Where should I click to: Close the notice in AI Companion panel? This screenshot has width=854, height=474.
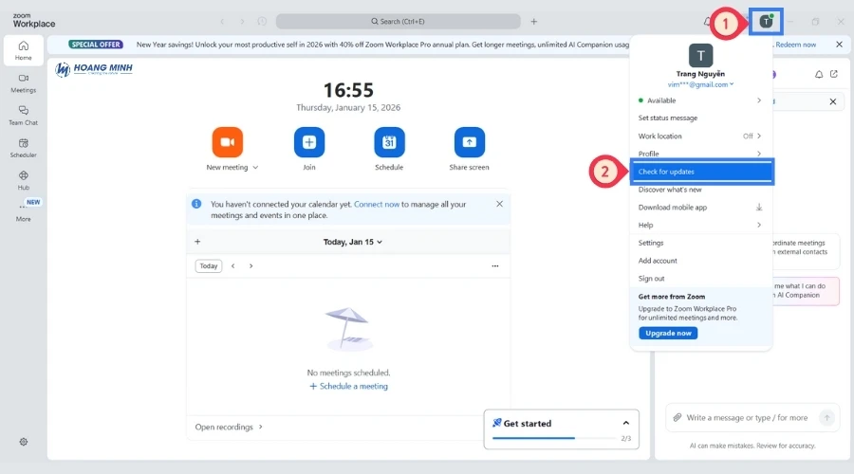(833, 101)
